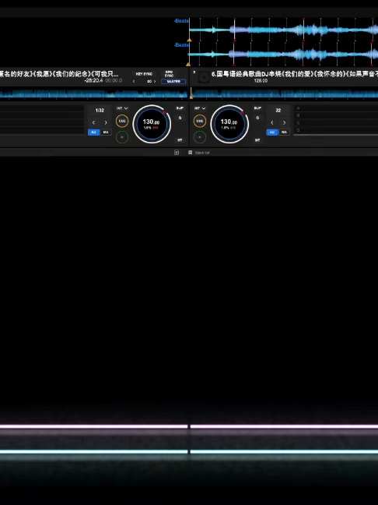The height and width of the screenshot is (505, 378).
Task: Click the 1/32 beat loop value on deck 1
Action: point(100,111)
